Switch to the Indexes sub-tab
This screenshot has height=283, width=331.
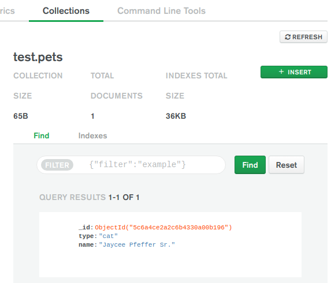tap(92, 135)
